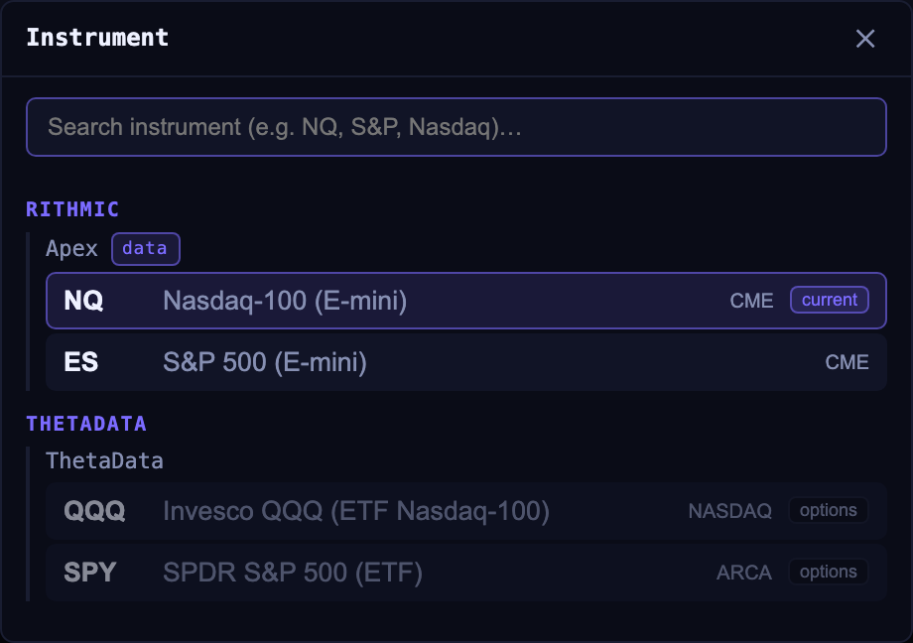Select the ES S&P 500 (E-mini) row

tap(465, 362)
